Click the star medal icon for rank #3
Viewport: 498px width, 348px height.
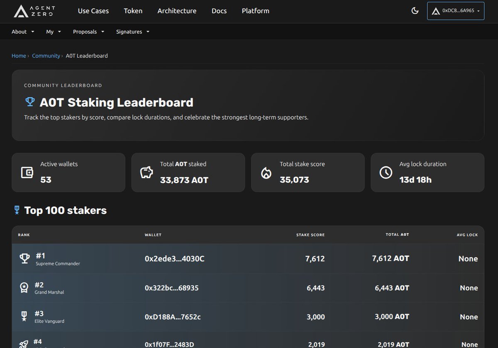point(24,317)
